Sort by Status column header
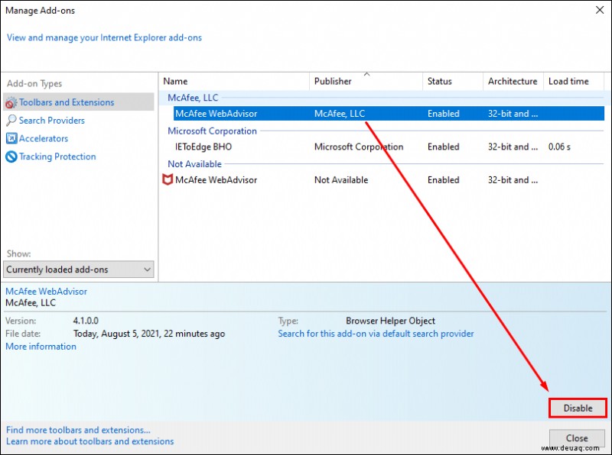Image resolution: width=612 pixels, height=455 pixels. coord(453,81)
